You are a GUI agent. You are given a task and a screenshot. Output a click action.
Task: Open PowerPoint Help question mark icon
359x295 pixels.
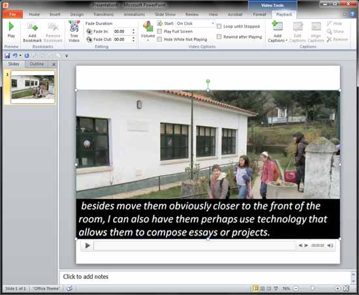pyautogui.click(x=352, y=14)
